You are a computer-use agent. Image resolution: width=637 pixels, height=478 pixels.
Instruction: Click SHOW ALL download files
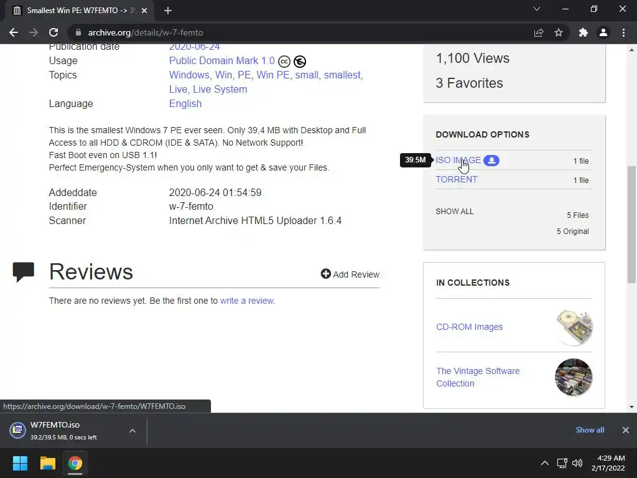tap(455, 212)
